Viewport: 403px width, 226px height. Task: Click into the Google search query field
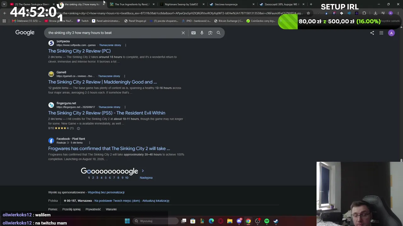(x=113, y=33)
